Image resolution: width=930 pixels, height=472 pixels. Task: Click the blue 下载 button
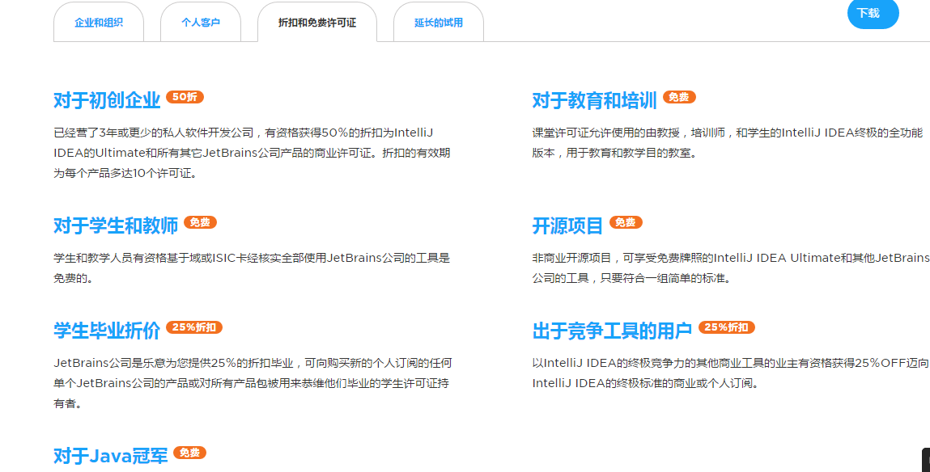[873, 14]
